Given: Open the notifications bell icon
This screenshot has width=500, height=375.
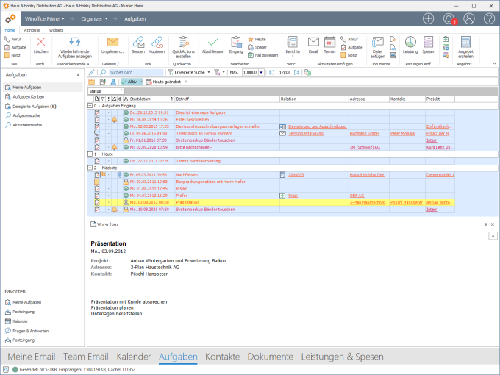Looking at the screenshot, I should click(449, 18).
